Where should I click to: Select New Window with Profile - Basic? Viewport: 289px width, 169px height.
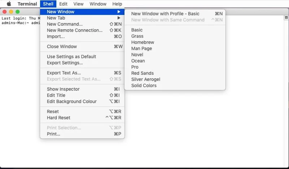[x=165, y=14]
